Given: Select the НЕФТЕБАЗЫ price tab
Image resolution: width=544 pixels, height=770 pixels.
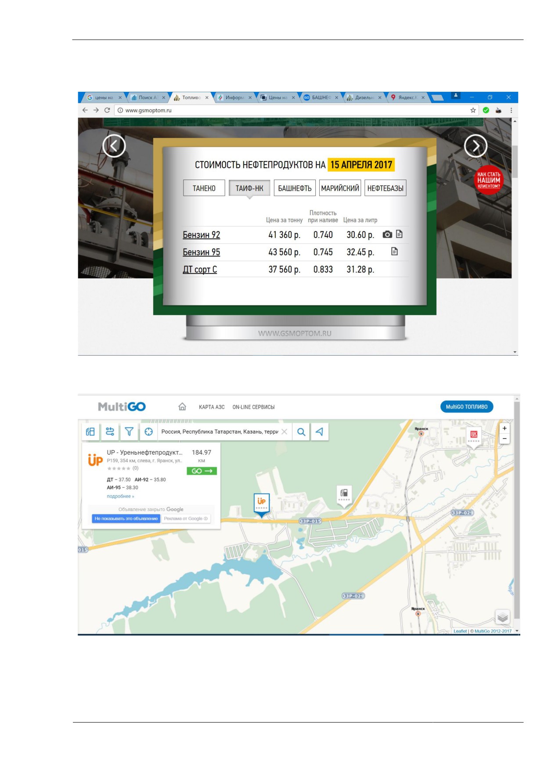Looking at the screenshot, I should pyautogui.click(x=385, y=188).
